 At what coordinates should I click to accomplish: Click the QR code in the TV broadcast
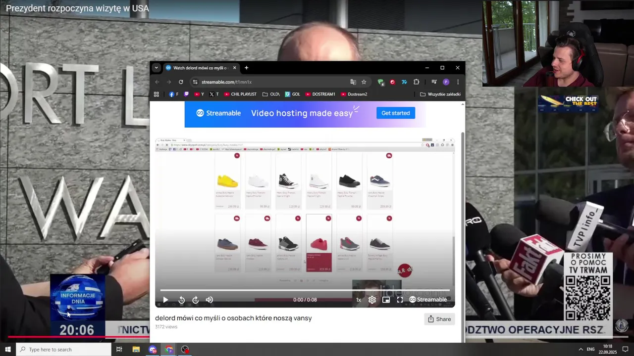coord(588,298)
